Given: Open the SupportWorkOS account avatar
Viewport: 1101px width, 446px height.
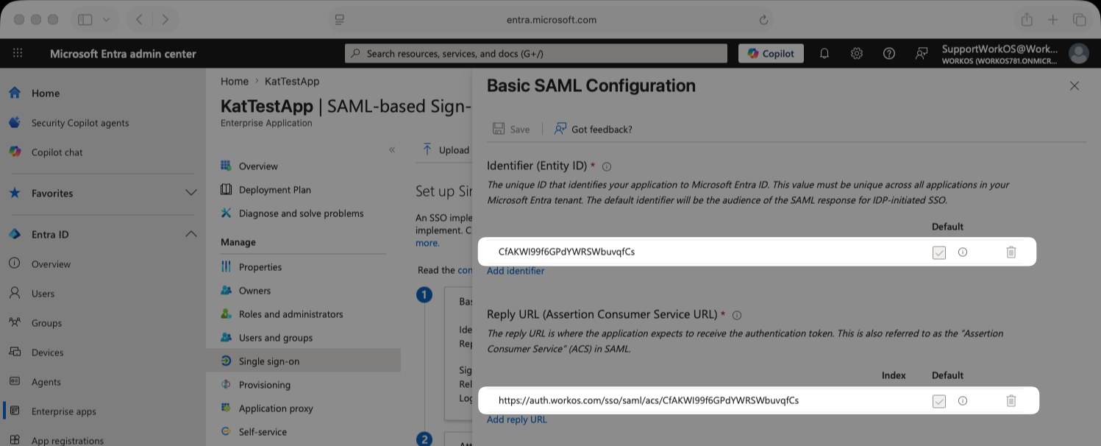Looking at the screenshot, I should pos(1079,53).
